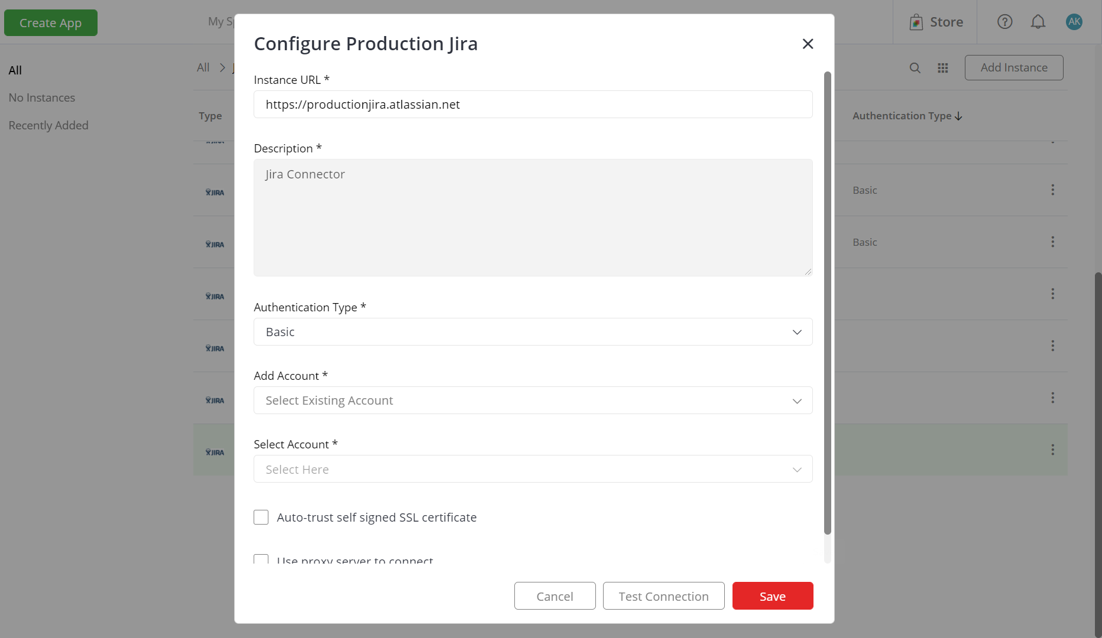Screen dimensions: 1102x638
Task: Open more options for second Basic row
Action: point(1052,242)
